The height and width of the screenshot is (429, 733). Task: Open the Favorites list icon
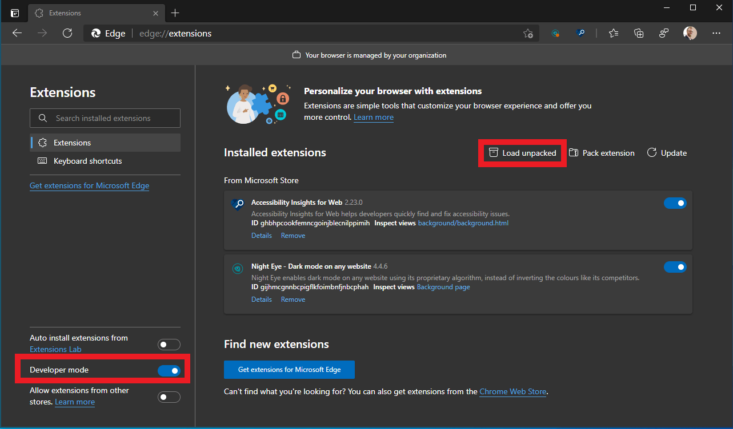(x=614, y=33)
